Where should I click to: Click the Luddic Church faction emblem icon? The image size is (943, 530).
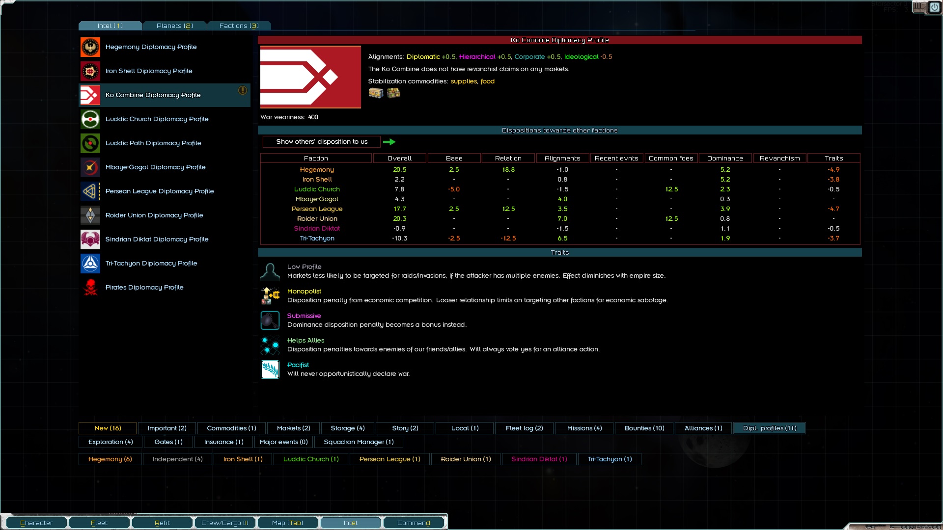90,119
